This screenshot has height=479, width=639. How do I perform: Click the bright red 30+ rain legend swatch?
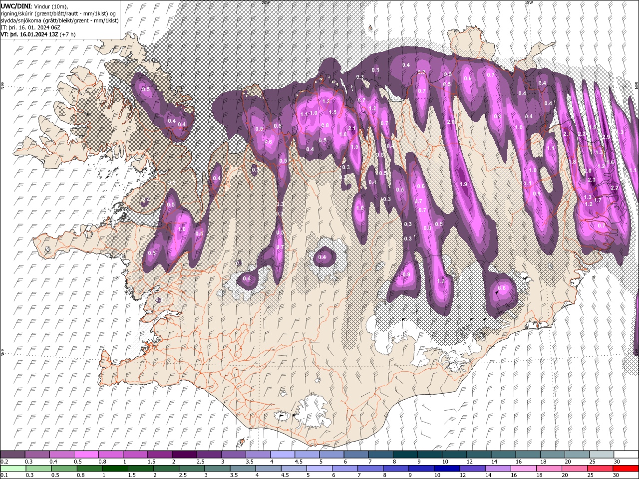tap(626, 468)
